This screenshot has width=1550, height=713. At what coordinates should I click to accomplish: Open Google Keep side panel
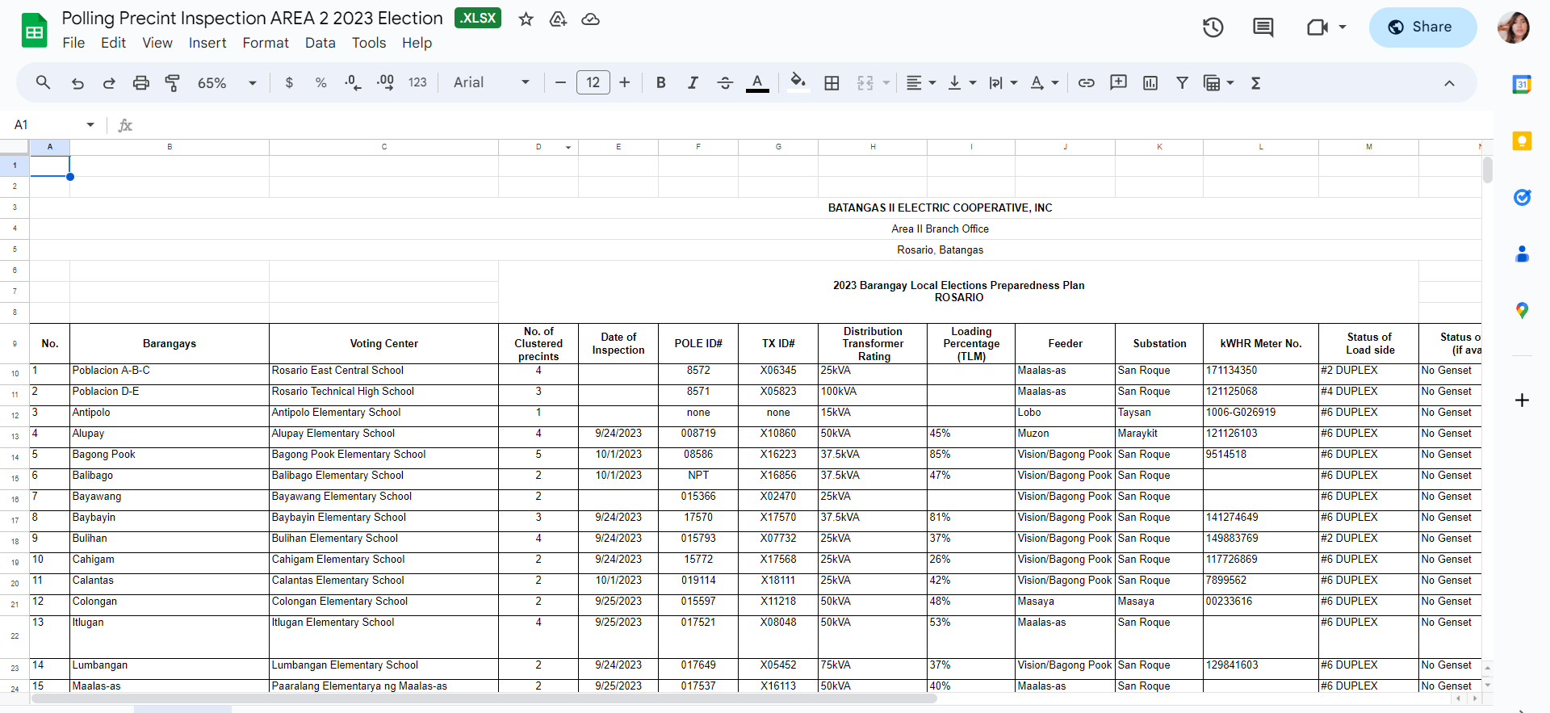tap(1522, 141)
